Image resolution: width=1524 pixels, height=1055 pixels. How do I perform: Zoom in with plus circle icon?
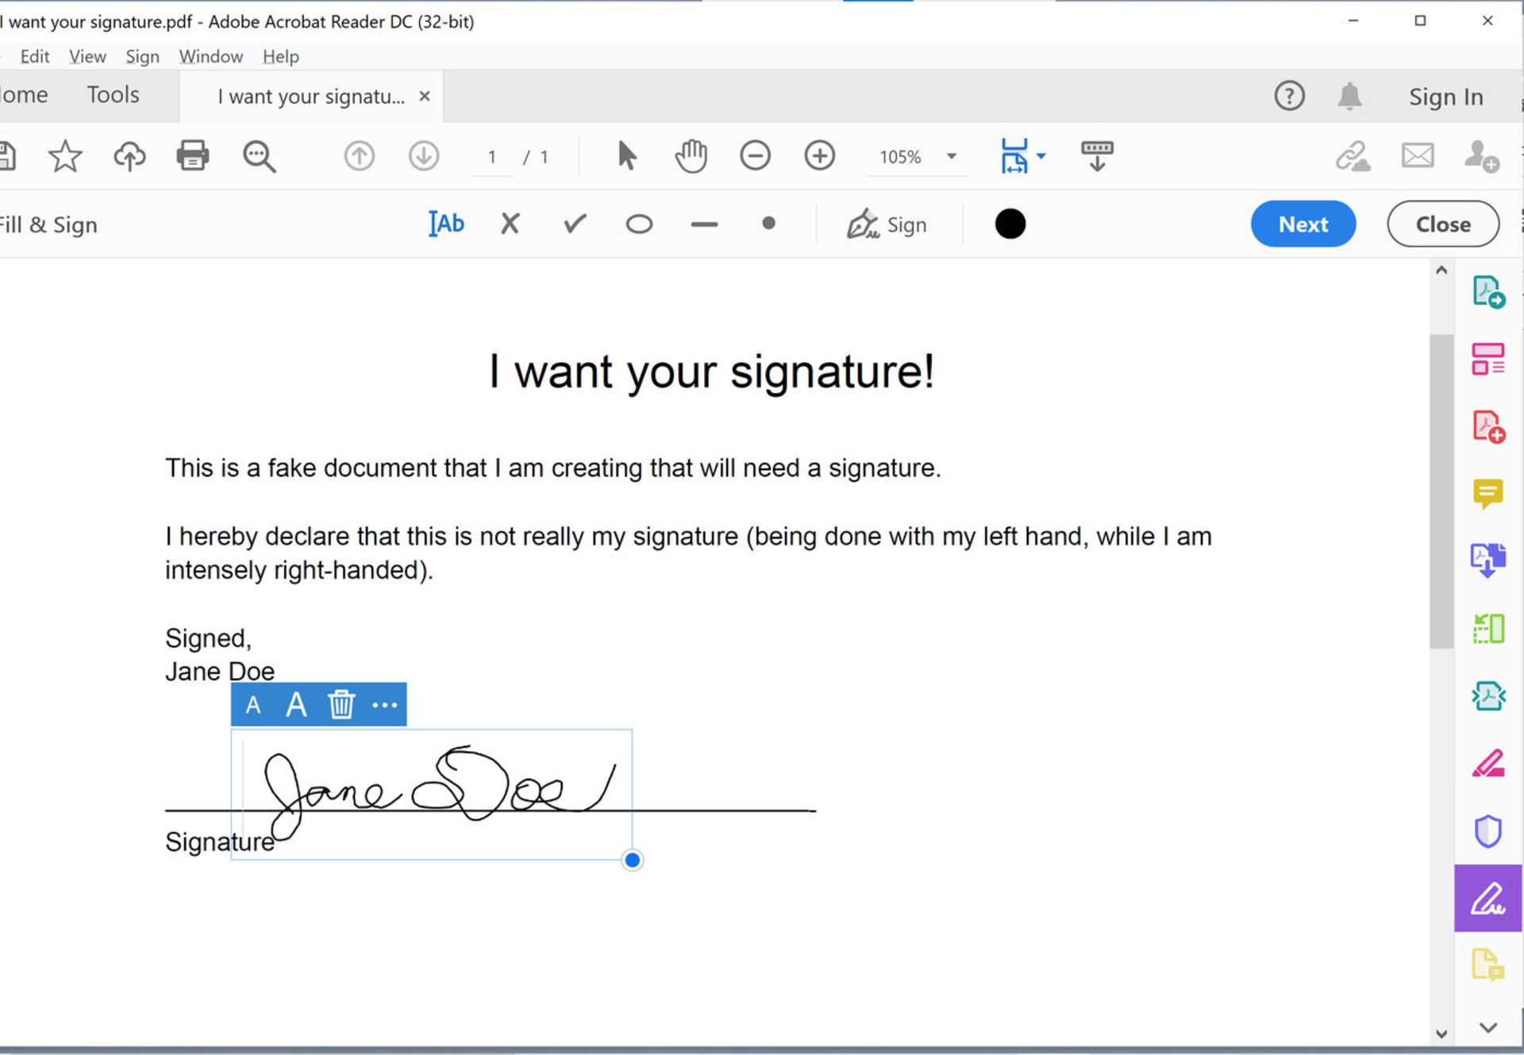[x=819, y=156]
